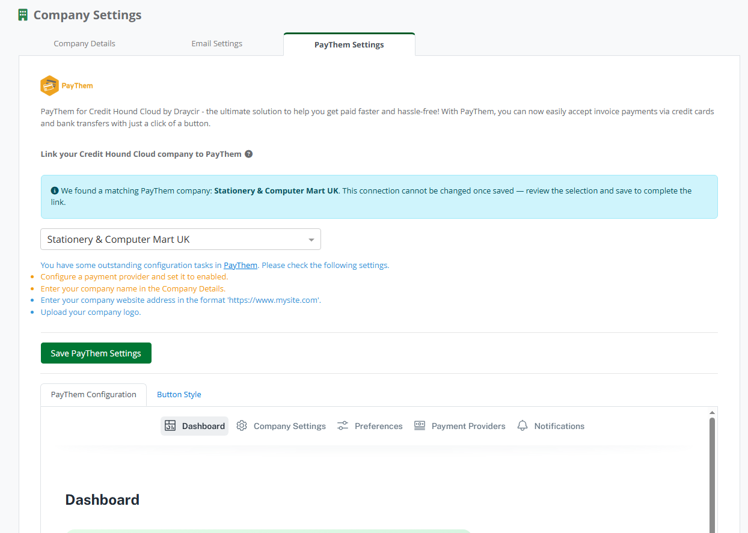748x533 pixels.
Task: Click the gear icon beside Company Settings nav
Action: click(242, 426)
